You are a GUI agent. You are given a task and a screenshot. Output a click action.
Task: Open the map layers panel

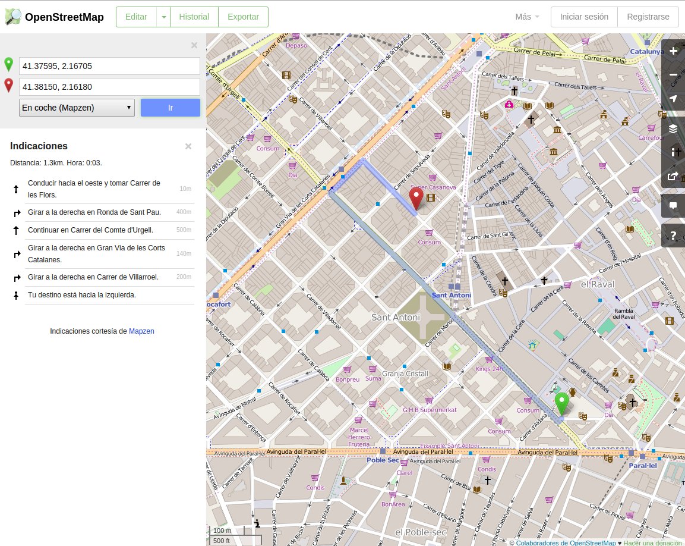(674, 128)
